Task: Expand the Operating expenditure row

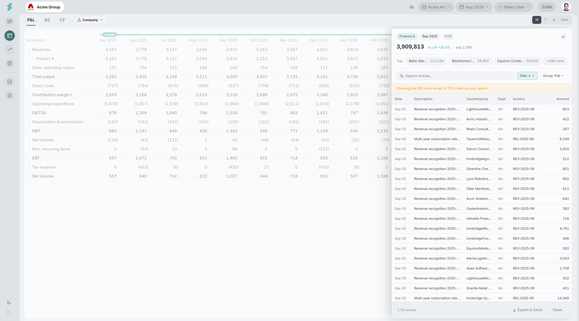Action: pyautogui.click(x=29, y=104)
